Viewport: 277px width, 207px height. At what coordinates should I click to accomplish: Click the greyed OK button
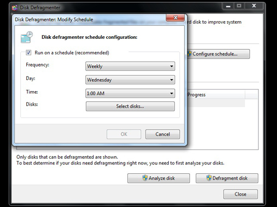coord(124,134)
